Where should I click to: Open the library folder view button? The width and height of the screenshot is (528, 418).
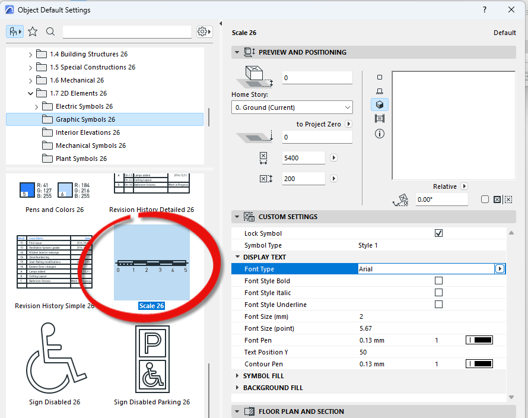tap(15, 31)
